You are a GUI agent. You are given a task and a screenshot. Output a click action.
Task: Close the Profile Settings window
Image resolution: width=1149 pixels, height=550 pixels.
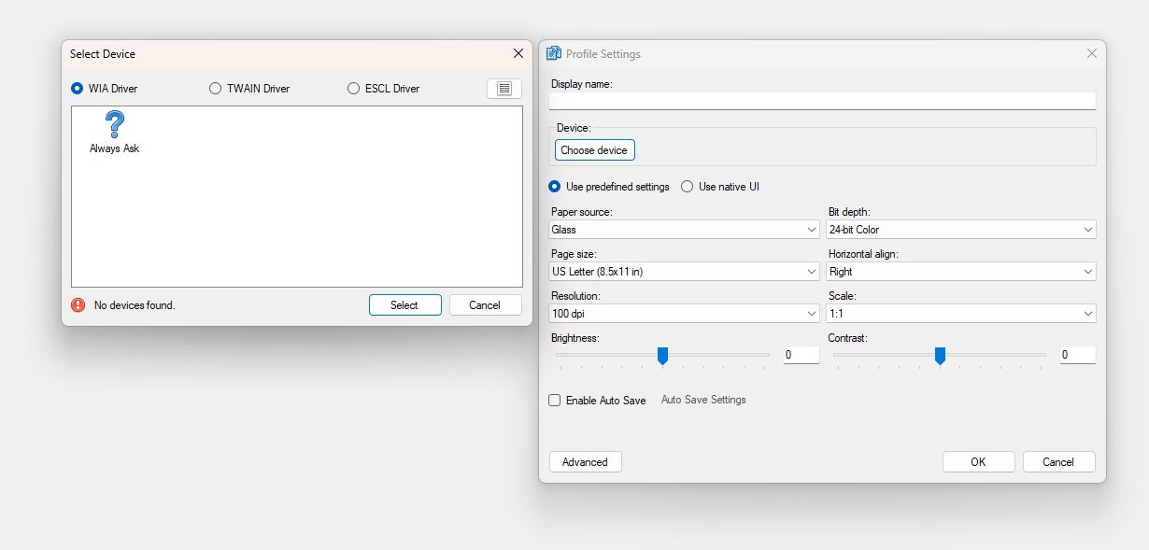click(x=1092, y=54)
